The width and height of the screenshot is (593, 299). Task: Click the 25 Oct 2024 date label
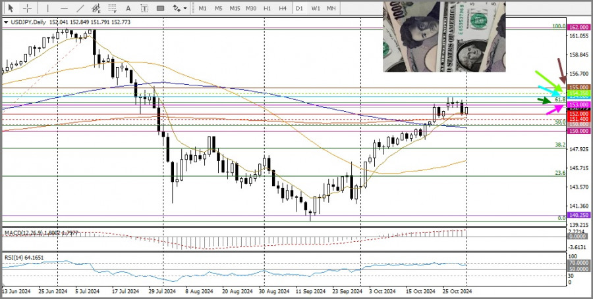coord(457,292)
